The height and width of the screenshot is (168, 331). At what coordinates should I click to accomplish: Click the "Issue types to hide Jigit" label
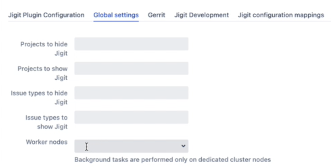[39, 97]
